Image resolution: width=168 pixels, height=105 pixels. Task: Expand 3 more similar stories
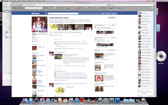(61, 47)
